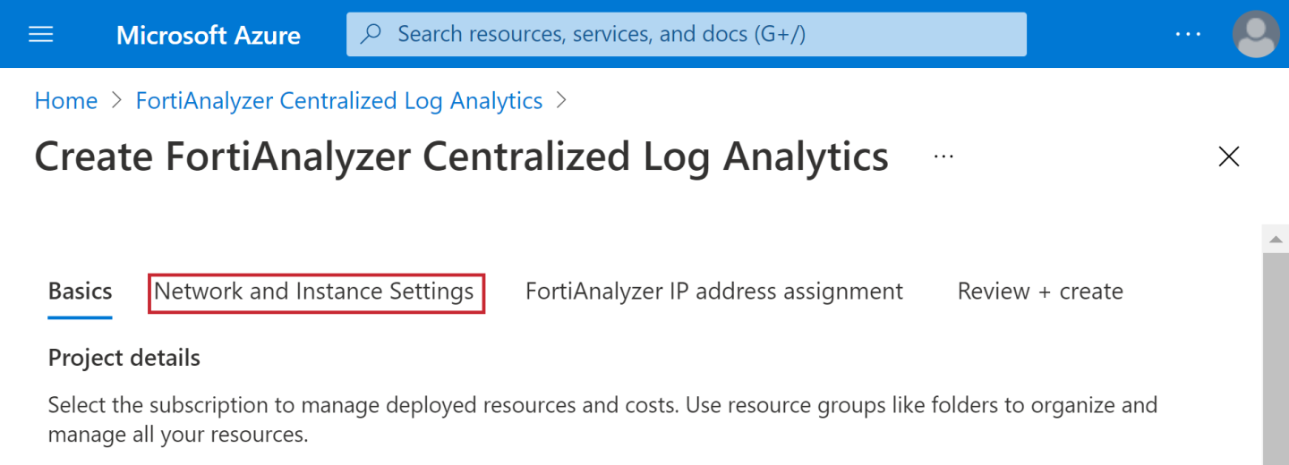Open the ellipsis next to the page title
The width and height of the screenshot is (1289, 465).
point(943,156)
